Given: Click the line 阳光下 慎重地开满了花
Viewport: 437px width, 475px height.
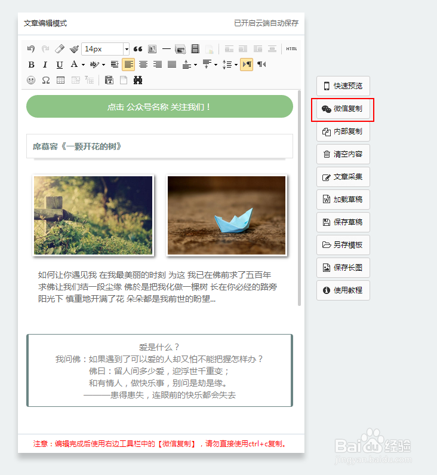Looking at the screenshot, I should coord(127,299).
